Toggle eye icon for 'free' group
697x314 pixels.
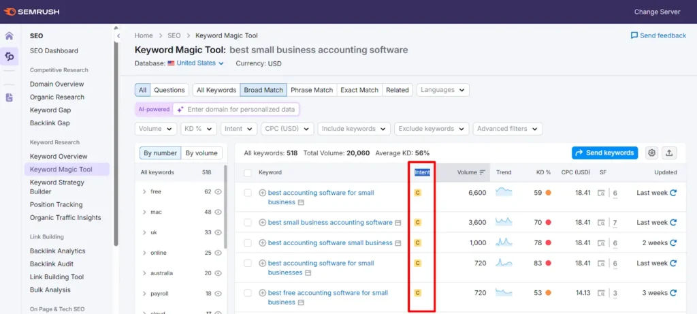pos(218,191)
